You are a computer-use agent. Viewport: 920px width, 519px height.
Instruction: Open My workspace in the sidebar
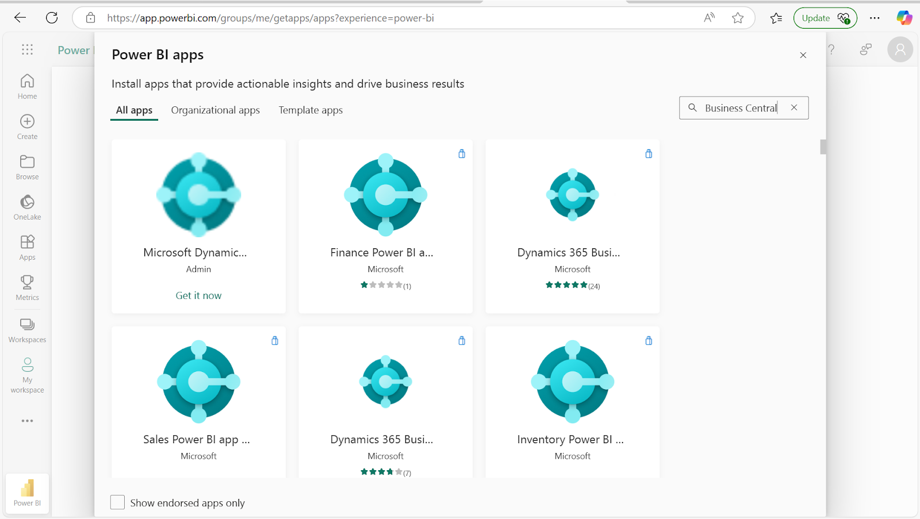click(27, 375)
